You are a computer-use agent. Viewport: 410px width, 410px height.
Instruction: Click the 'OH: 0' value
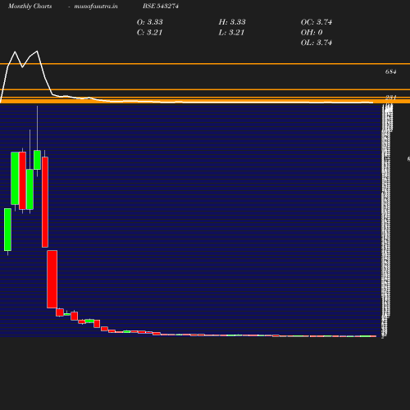(x=312, y=32)
